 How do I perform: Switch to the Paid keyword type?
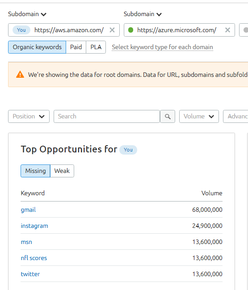(76, 47)
